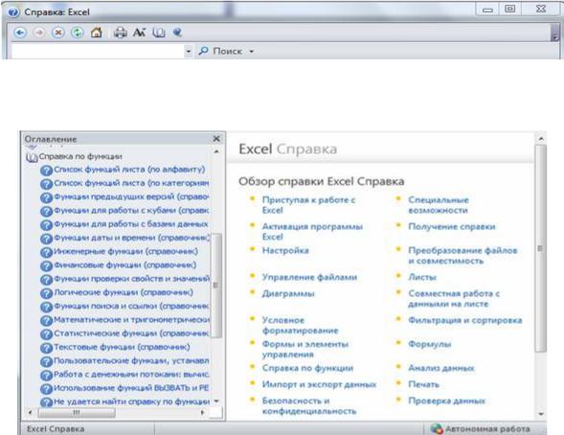Click the Forward navigation arrow
This screenshot has height=435, width=564.
pos(39,33)
